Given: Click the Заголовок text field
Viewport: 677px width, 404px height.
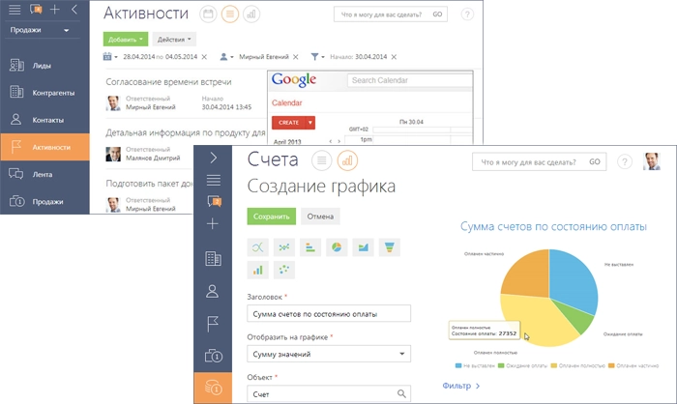Looking at the screenshot, I should click(x=329, y=314).
